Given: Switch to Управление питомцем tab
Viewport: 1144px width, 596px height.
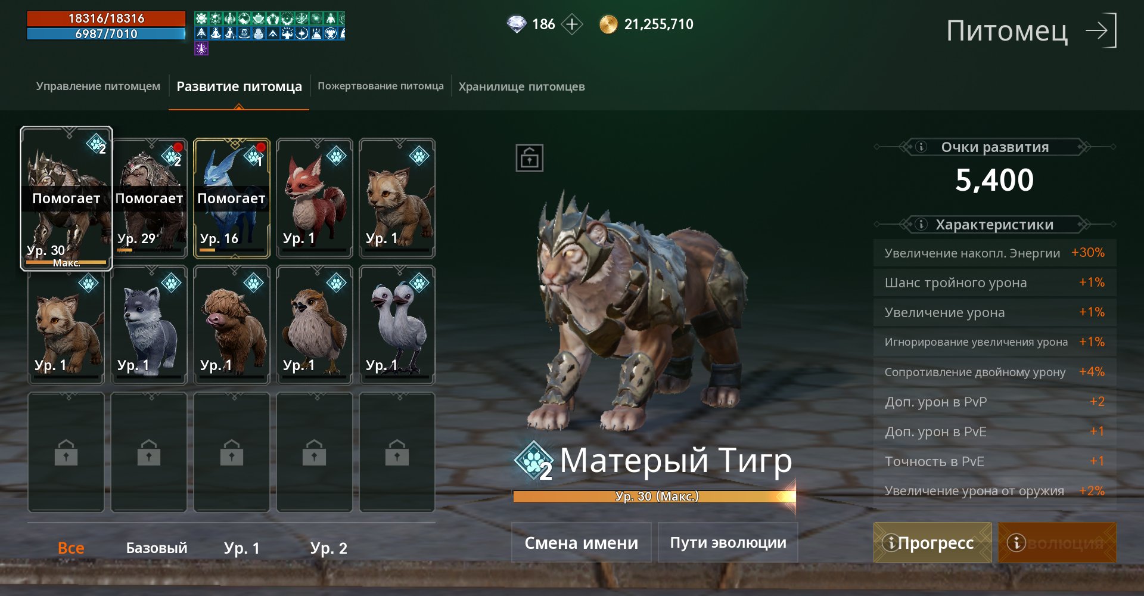Looking at the screenshot, I should pos(98,86).
